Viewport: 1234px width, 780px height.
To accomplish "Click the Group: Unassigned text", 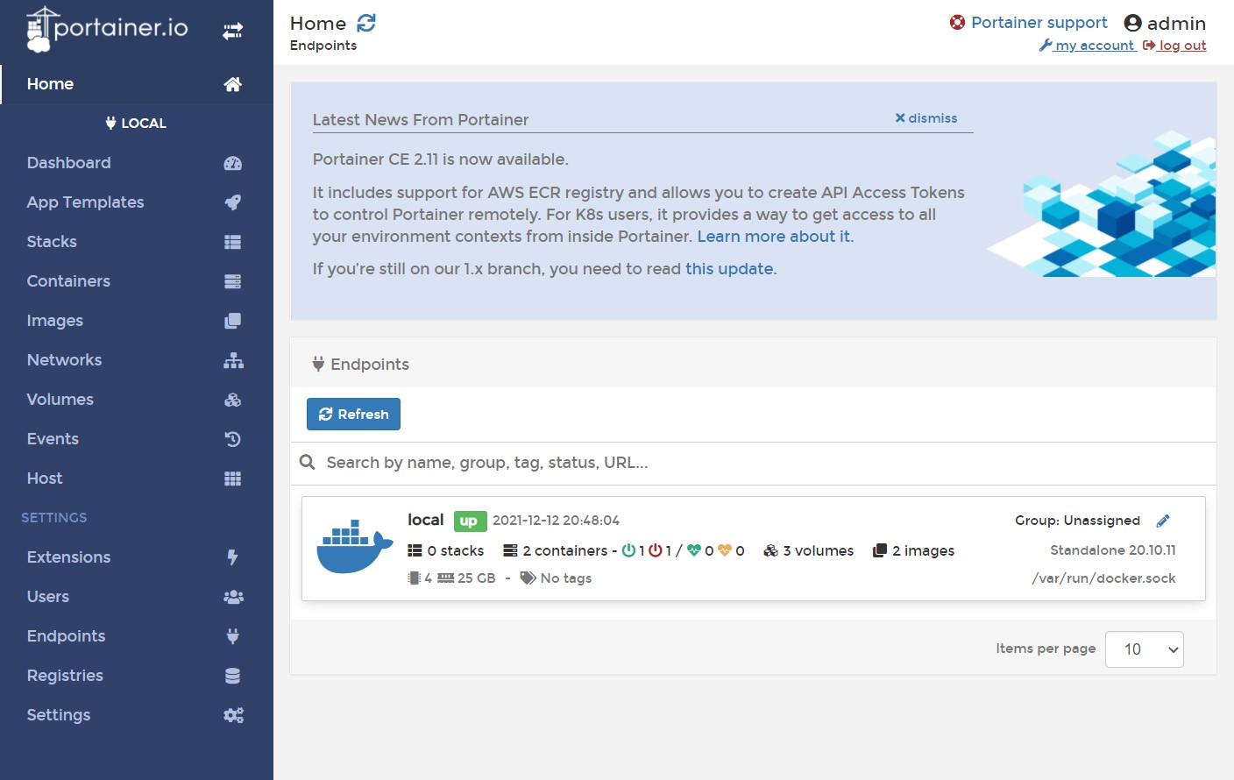I will [1077, 521].
